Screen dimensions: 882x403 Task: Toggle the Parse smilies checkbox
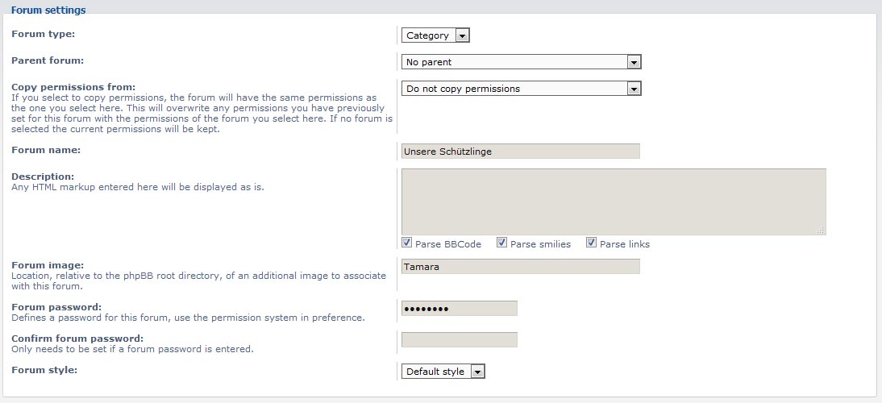[x=501, y=243]
